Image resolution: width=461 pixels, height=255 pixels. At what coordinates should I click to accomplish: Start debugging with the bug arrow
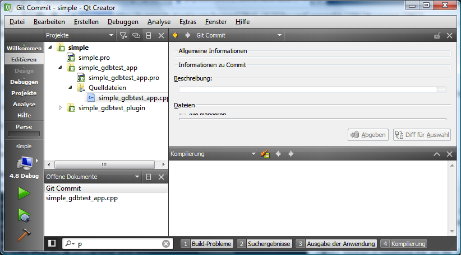pyautogui.click(x=24, y=215)
